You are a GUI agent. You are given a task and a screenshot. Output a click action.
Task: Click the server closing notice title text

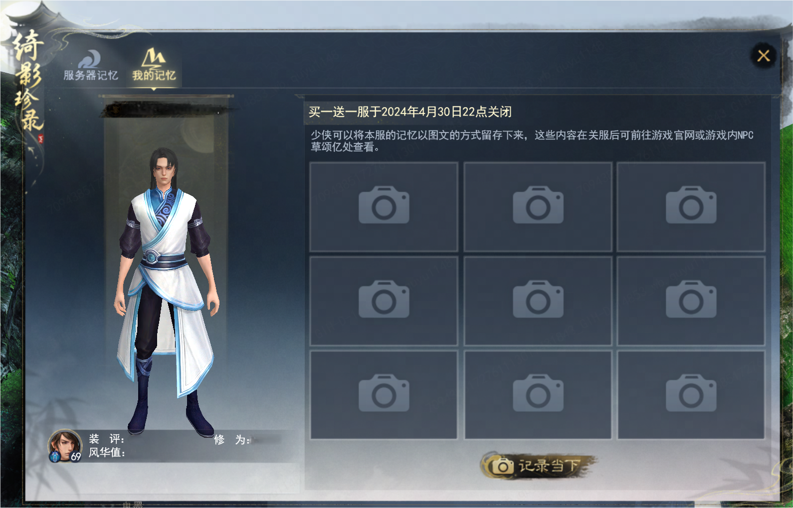410,112
